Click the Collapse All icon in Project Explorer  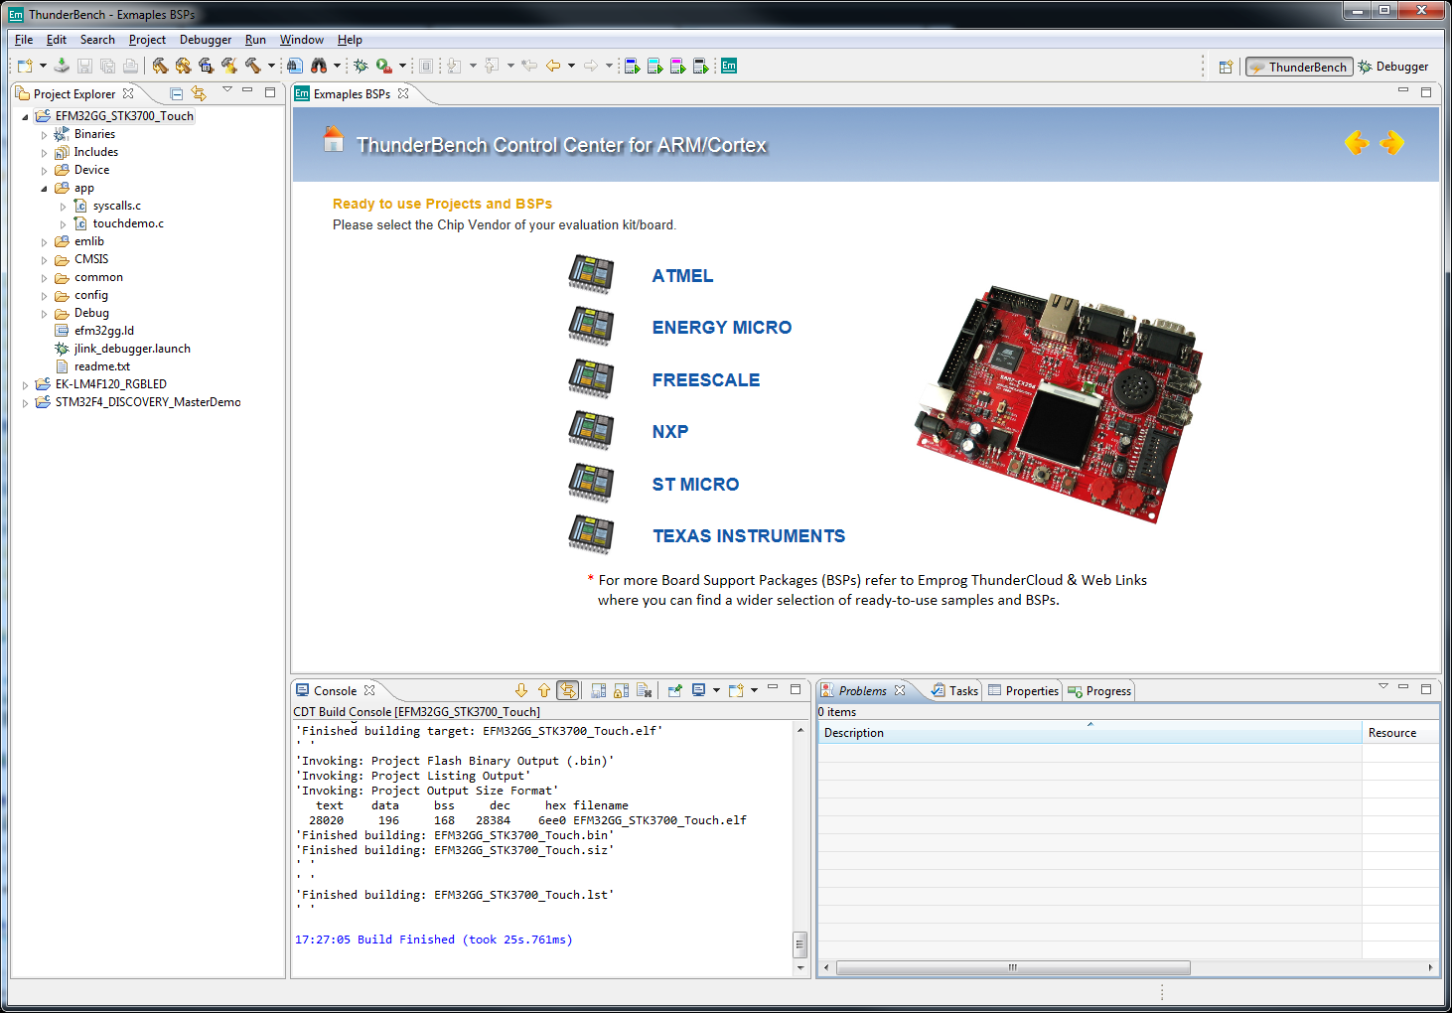point(176,93)
